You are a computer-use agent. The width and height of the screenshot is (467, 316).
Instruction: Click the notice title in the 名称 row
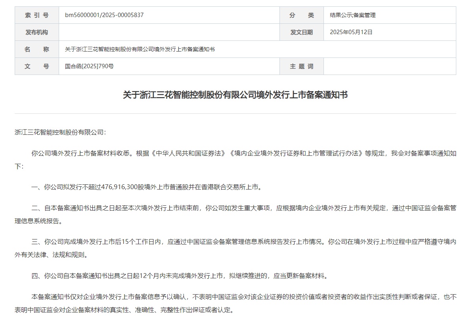pyautogui.click(x=140, y=49)
